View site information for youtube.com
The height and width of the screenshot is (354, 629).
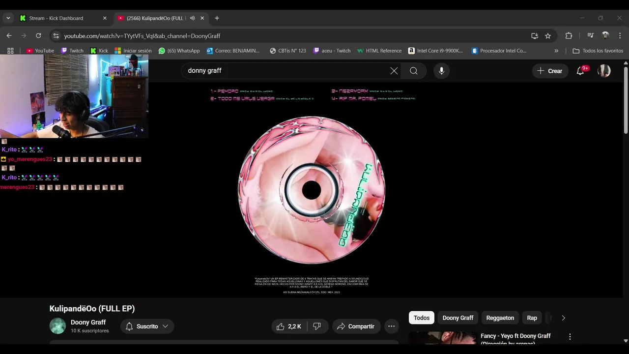pos(56,36)
